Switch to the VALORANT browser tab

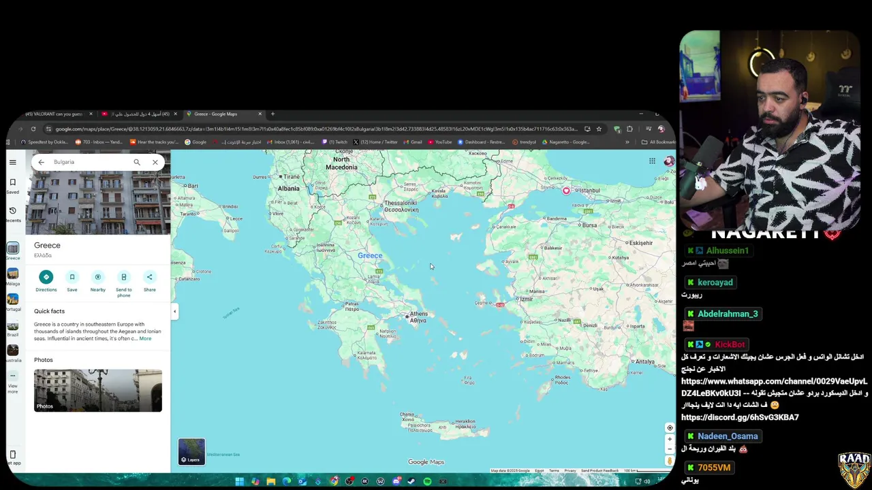57,114
